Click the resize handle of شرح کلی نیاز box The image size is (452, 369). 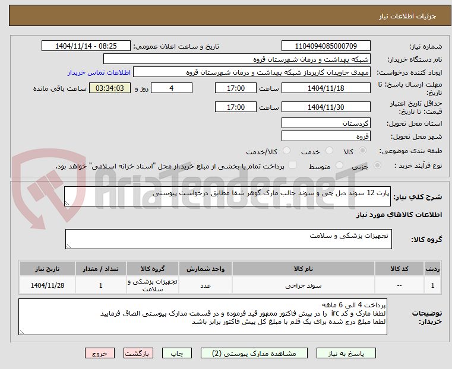click(x=68, y=203)
